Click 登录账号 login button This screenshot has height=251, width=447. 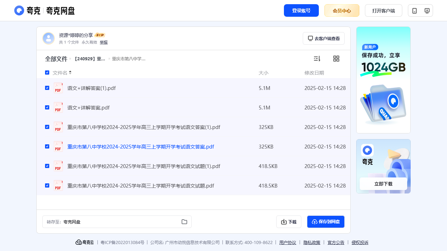click(x=301, y=10)
